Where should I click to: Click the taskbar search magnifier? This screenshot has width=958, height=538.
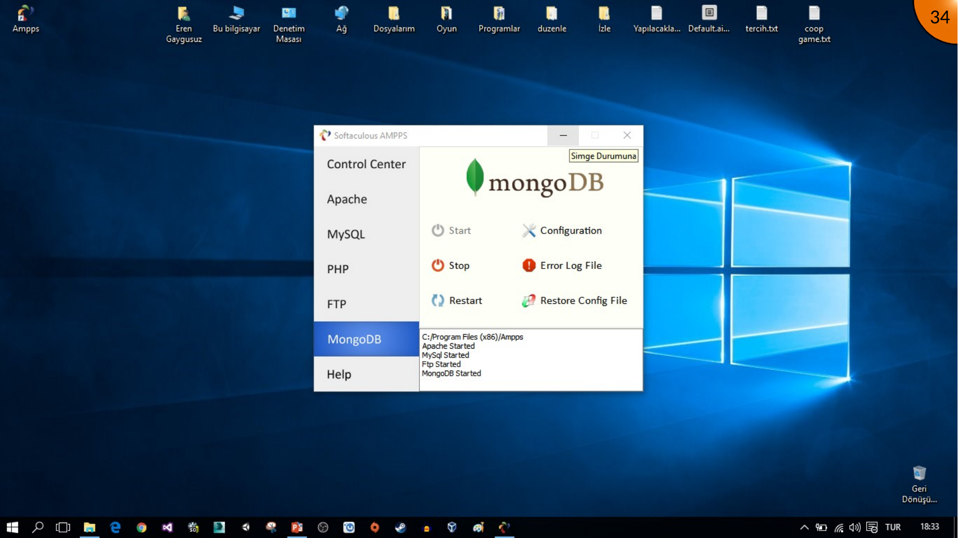pos(38,527)
